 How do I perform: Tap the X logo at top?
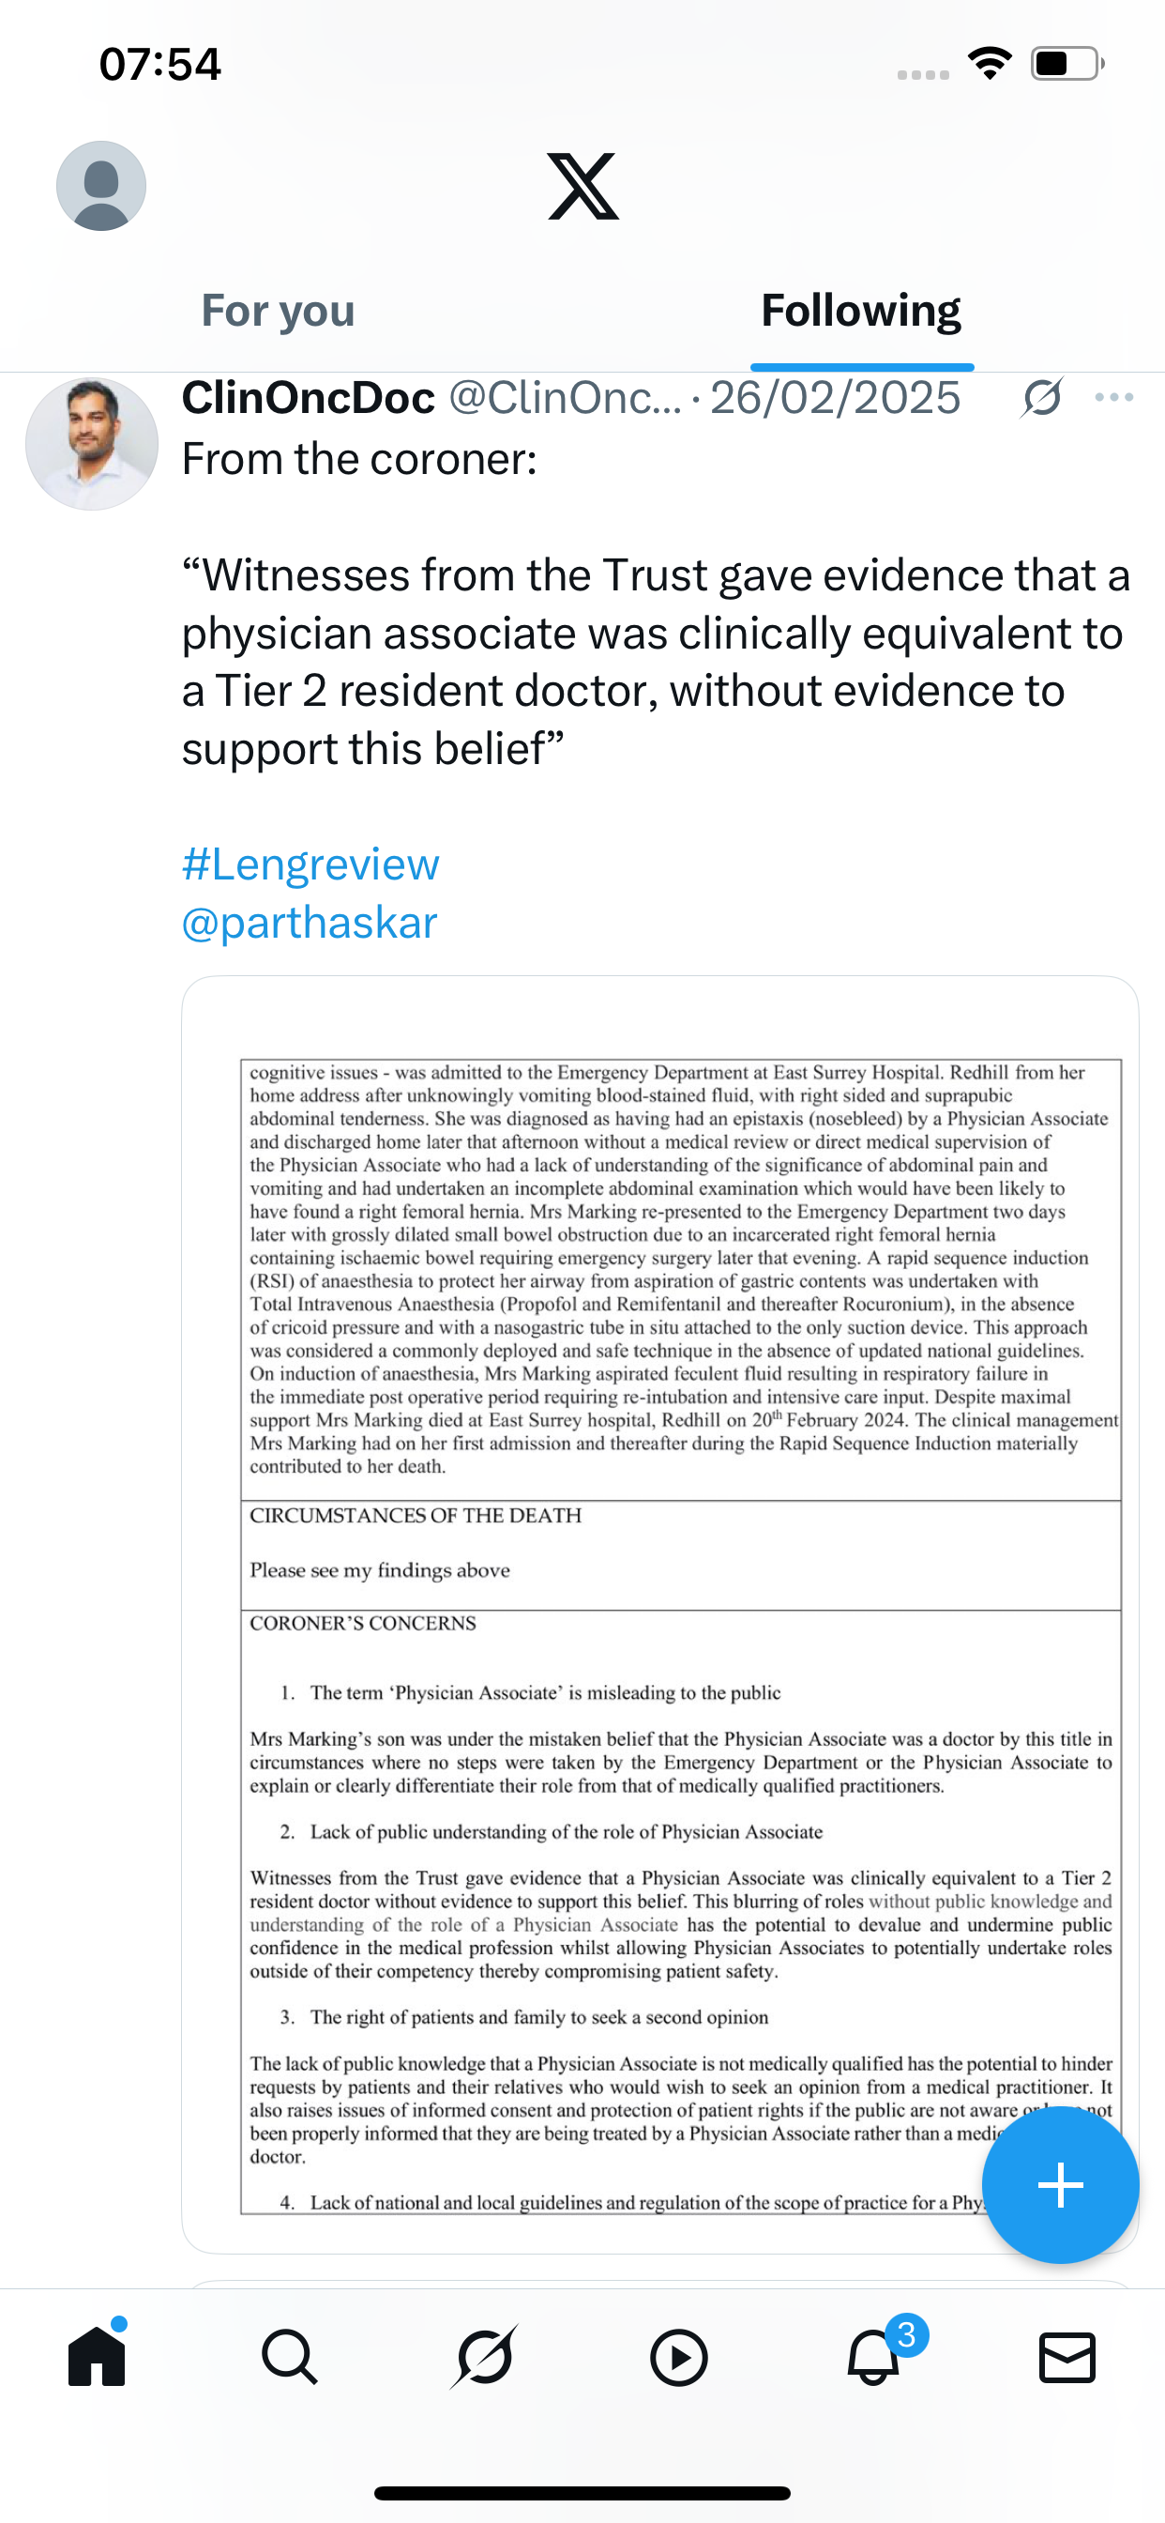tap(582, 186)
